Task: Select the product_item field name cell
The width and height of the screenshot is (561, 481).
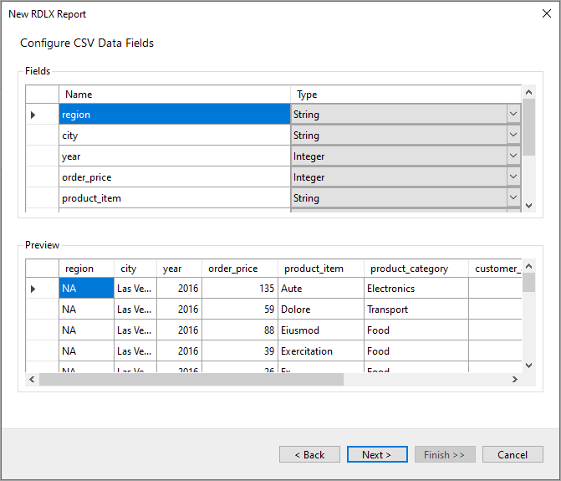Action: (x=175, y=197)
